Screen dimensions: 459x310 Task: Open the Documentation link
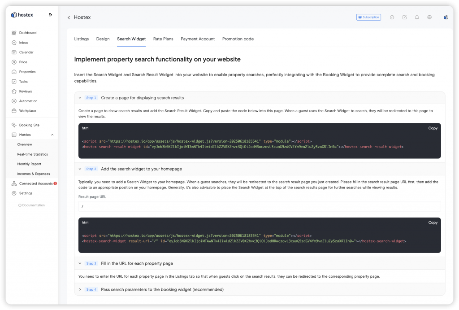(x=32, y=205)
